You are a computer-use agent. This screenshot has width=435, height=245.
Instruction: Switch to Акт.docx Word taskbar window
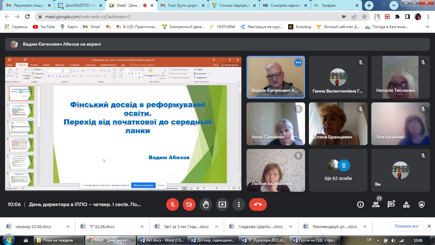click(162, 240)
